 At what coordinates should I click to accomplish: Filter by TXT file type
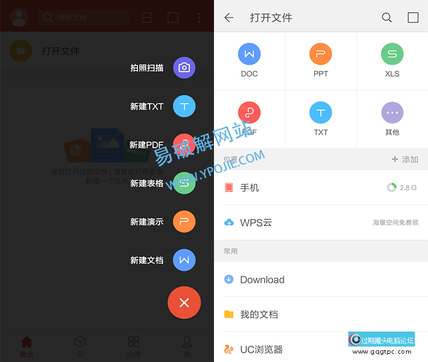(x=321, y=119)
